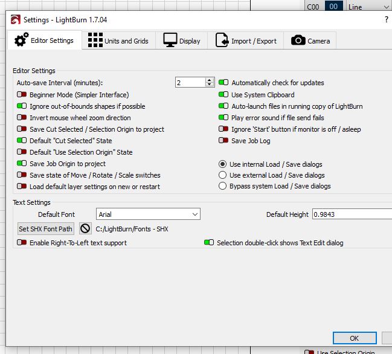The width and height of the screenshot is (392, 354).
Task: Click OK to confirm settings
Action: (355, 338)
